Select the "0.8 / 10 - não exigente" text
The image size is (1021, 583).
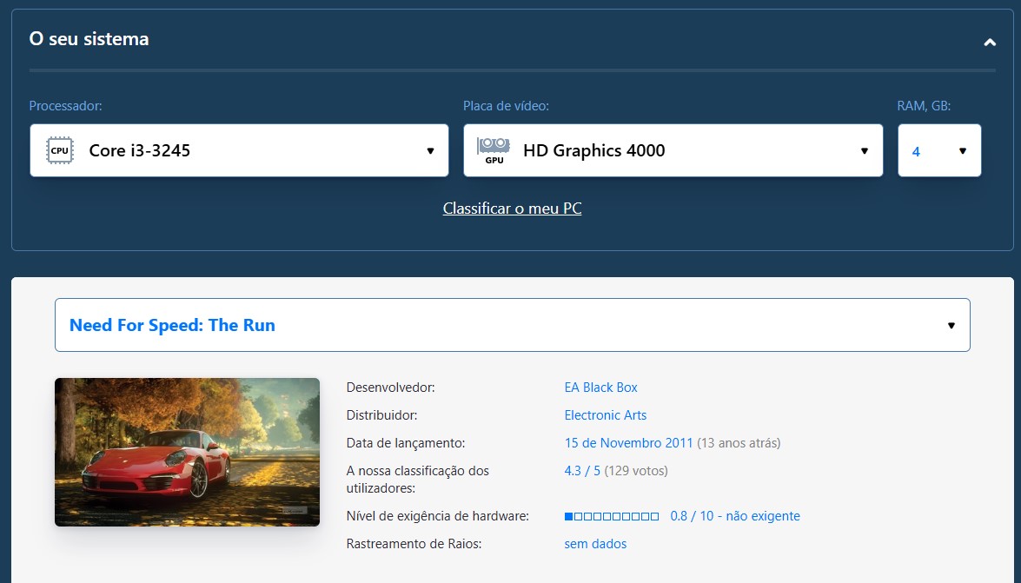pyautogui.click(x=734, y=516)
